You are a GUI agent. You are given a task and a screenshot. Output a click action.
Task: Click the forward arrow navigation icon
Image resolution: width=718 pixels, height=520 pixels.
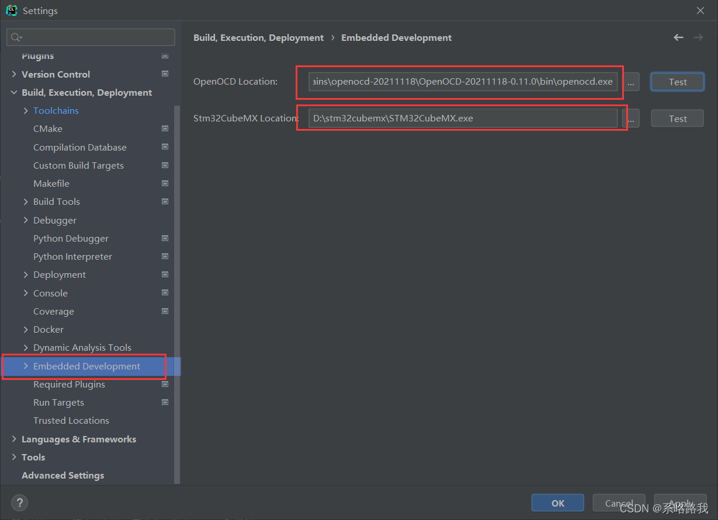(698, 37)
